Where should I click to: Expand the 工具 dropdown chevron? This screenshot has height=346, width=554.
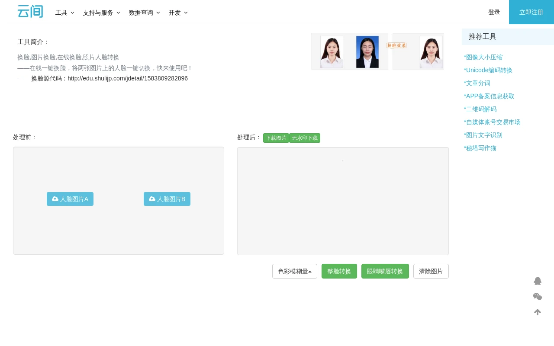[x=72, y=13]
